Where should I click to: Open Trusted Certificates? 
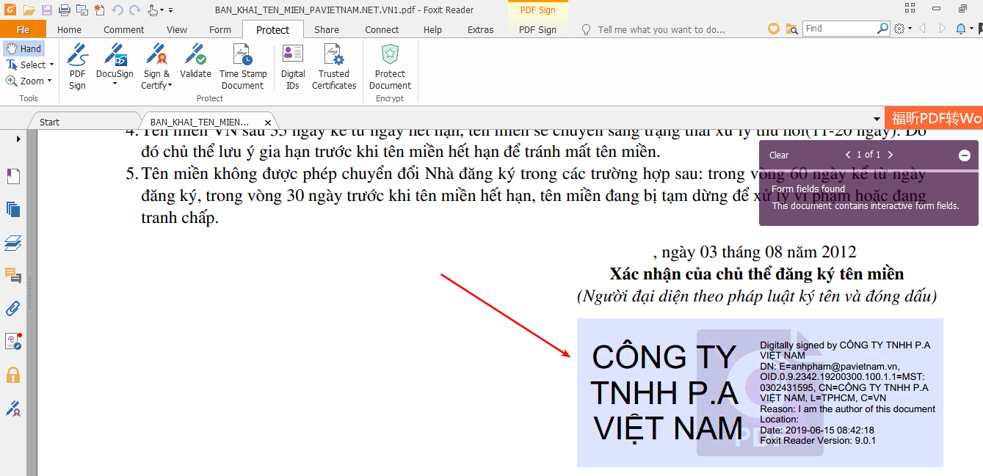click(x=334, y=67)
